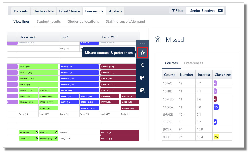Select the 10ENS:5 (24) class block

click(x=79, y=67)
